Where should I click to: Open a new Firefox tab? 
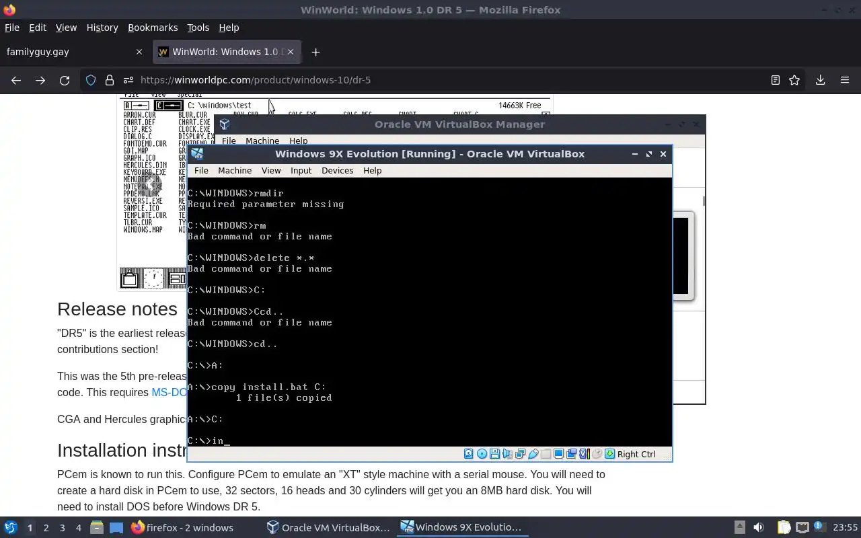click(x=315, y=52)
